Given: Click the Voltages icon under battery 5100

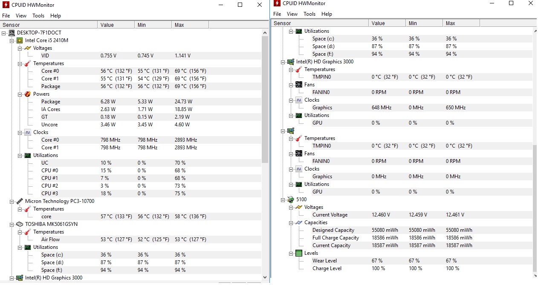Looking at the screenshot, I should (299, 207).
